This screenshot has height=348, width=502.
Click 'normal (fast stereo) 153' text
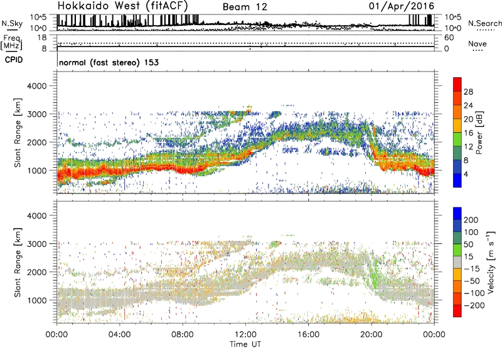point(109,62)
